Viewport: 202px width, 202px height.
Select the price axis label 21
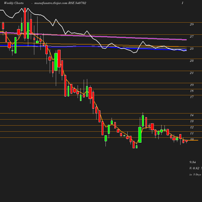pos(192,73)
